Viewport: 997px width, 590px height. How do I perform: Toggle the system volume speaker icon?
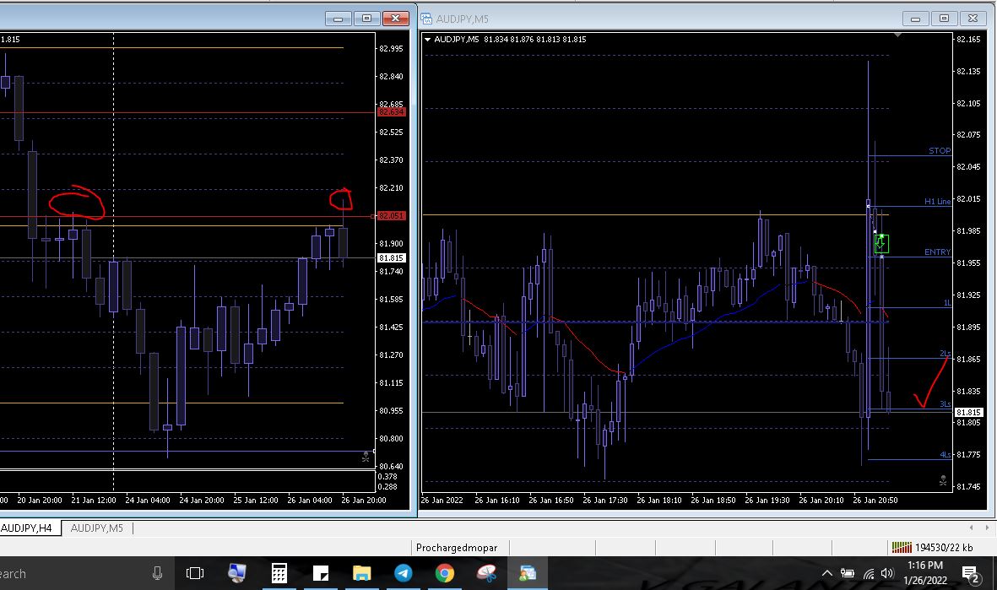point(886,574)
